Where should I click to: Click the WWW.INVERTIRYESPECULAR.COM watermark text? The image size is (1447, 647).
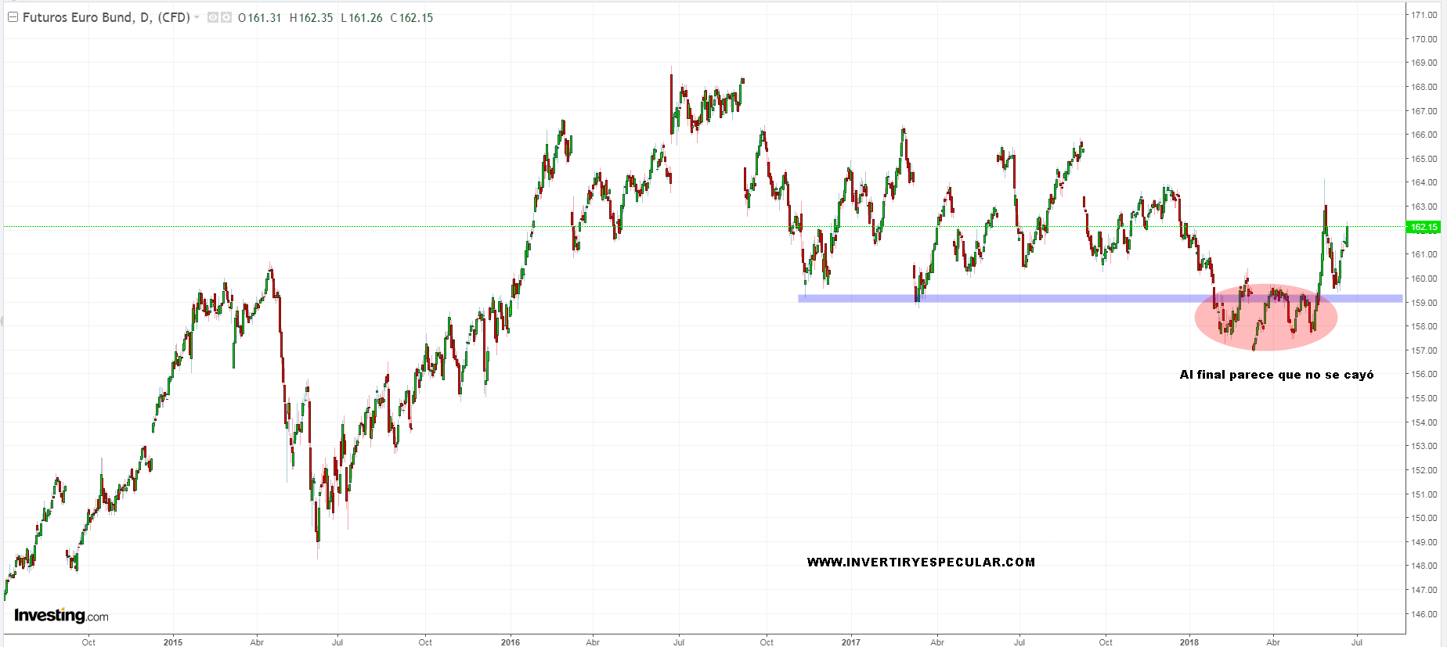921,562
